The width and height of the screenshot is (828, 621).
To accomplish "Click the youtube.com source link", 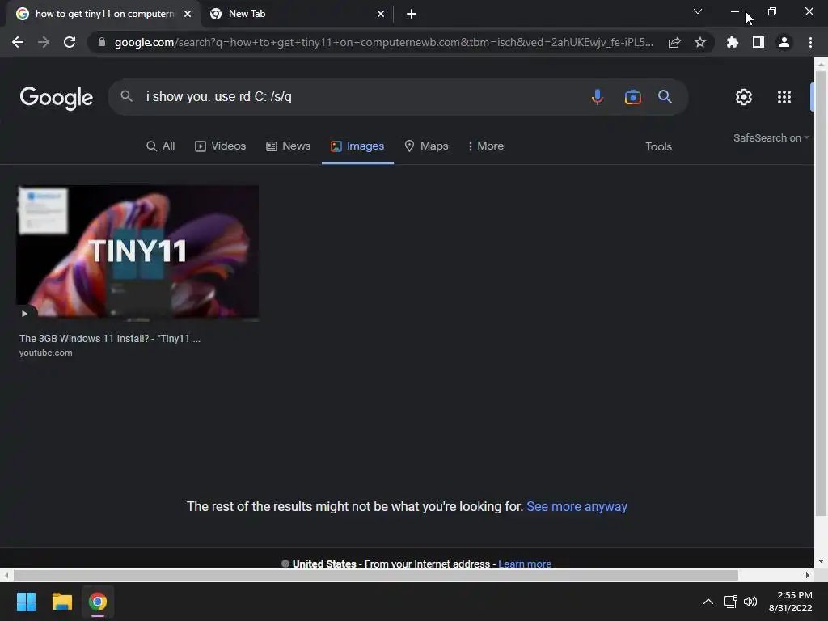I will (46, 353).
